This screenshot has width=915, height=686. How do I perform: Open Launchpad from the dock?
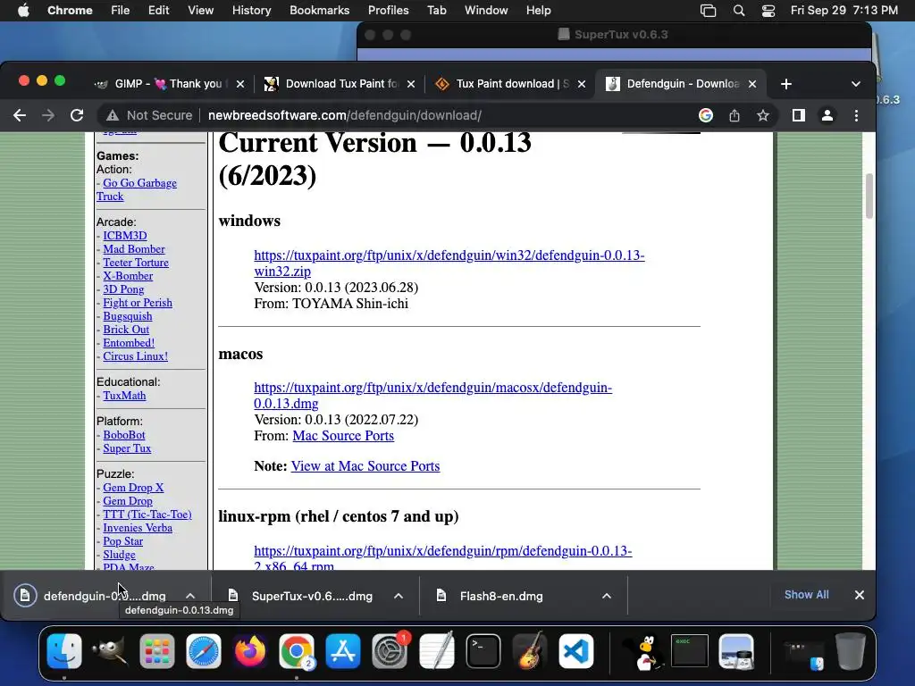(157, 651)
